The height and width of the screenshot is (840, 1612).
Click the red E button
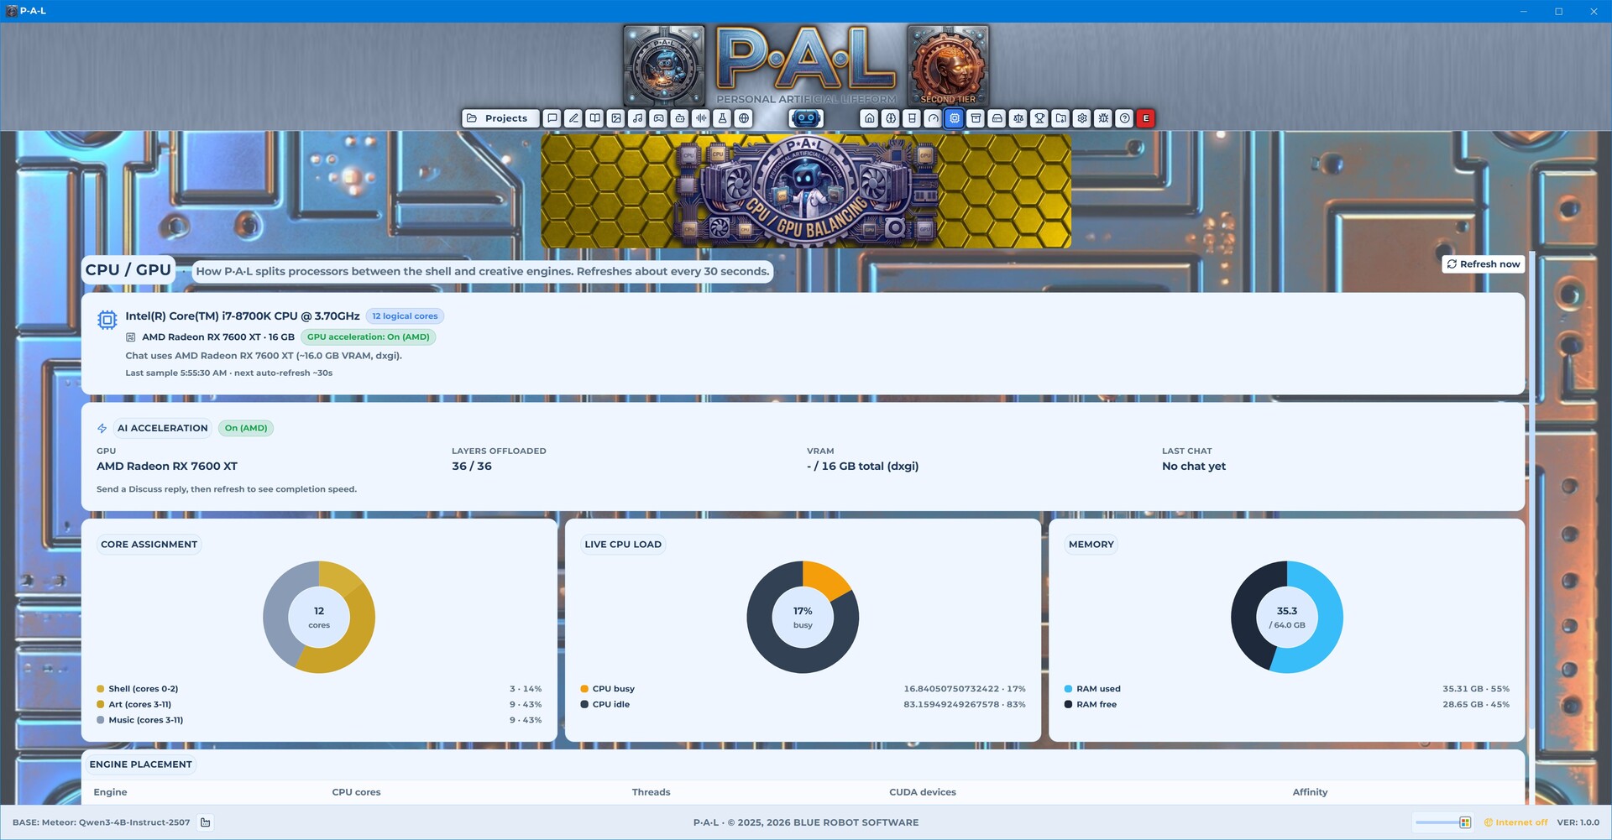[1146, 118]
